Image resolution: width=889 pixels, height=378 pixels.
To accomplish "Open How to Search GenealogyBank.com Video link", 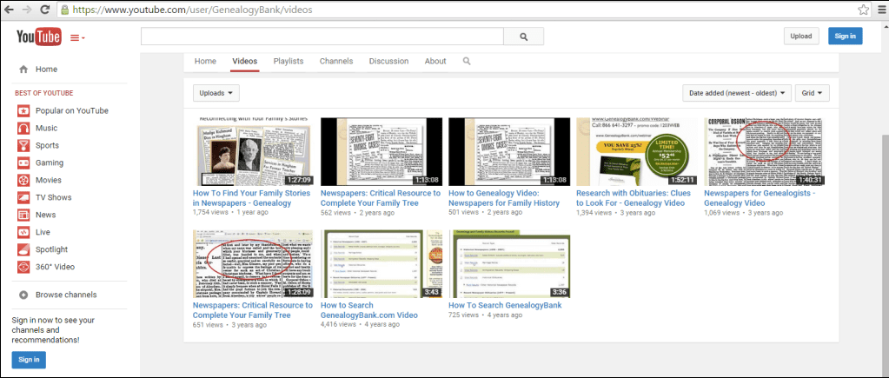I will point(369,310).
